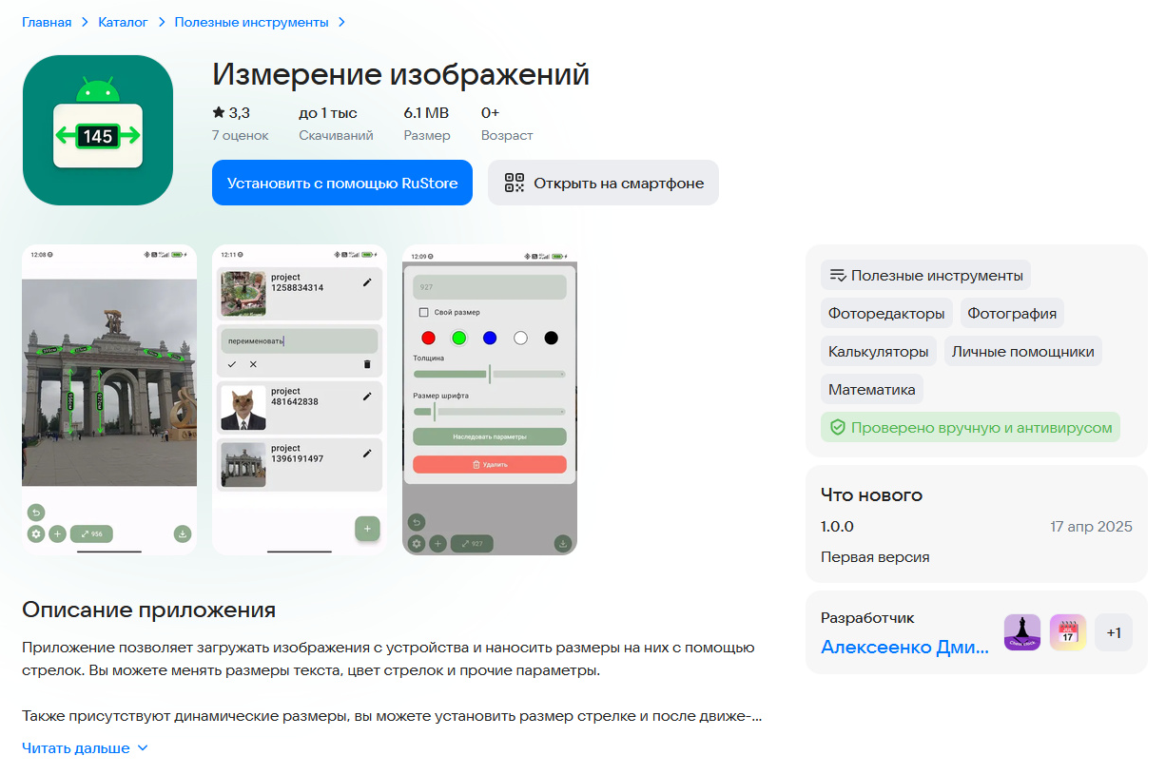Click the shield icon in Проверено вручную и антивирусом
The width and height of the screenshot is (1166, 775).
point(838,428)
